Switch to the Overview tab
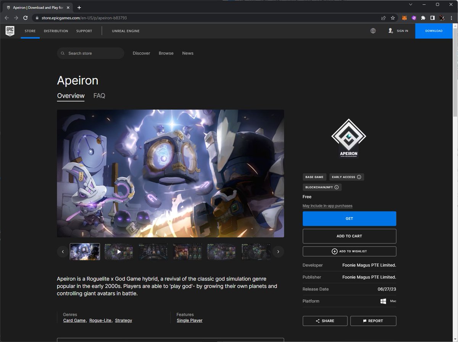Screen dimensions: 458x342 tap(71, 96)
